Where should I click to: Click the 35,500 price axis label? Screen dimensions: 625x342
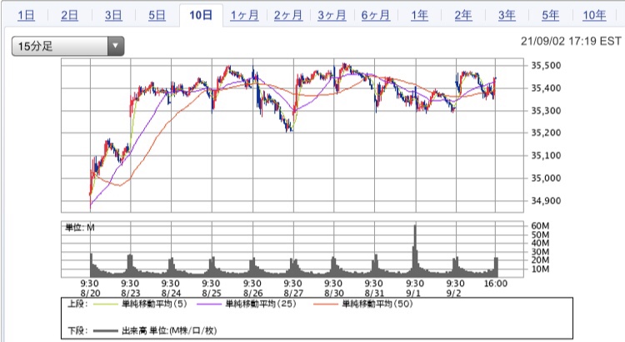click(x=546, y=65)
